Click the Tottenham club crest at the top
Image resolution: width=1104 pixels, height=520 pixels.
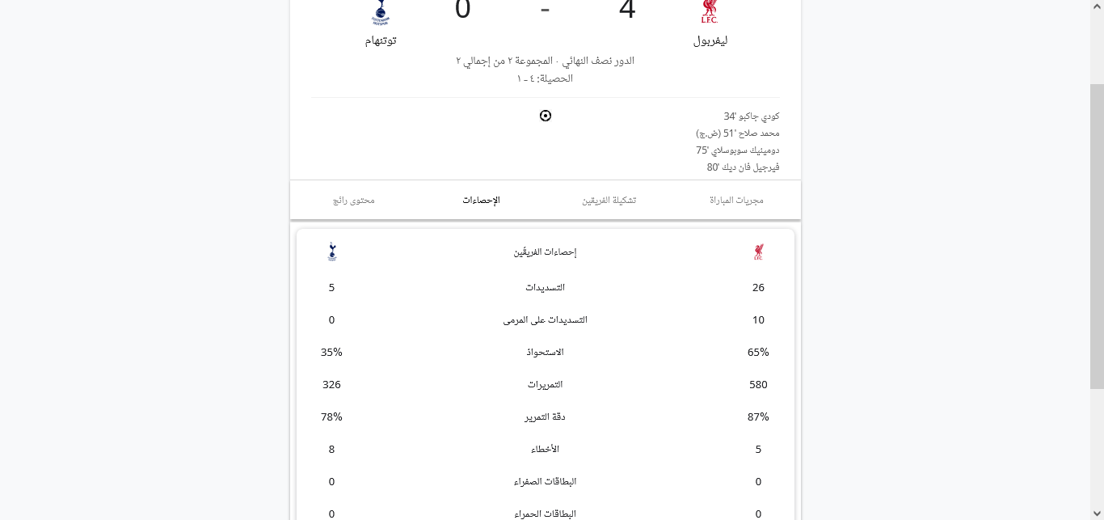380,11
